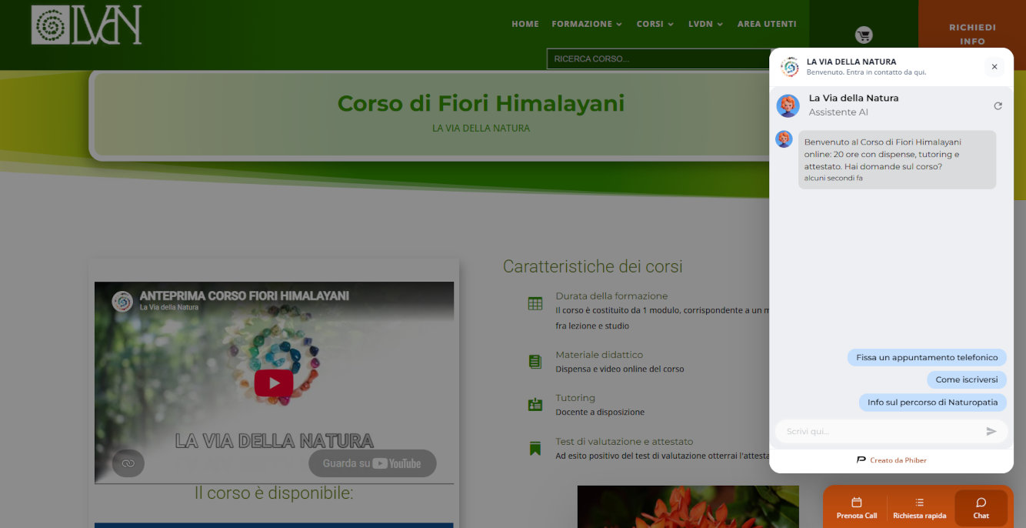Click the bookmark icon for Test di valutazione
Image resolution: width=1026 pixels, height=528 pixels.
(535, 448)
